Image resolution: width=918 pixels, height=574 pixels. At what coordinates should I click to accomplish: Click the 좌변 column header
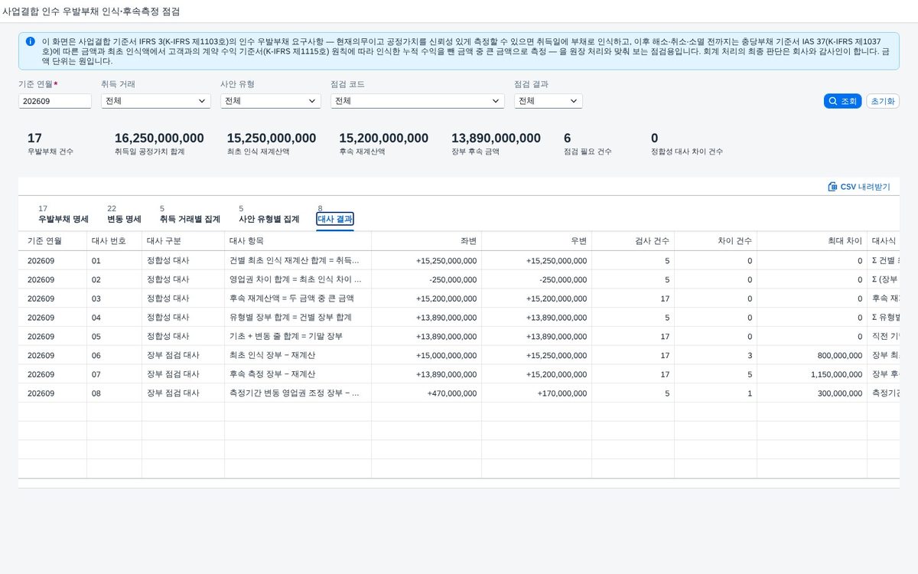(x=427, y=241)
